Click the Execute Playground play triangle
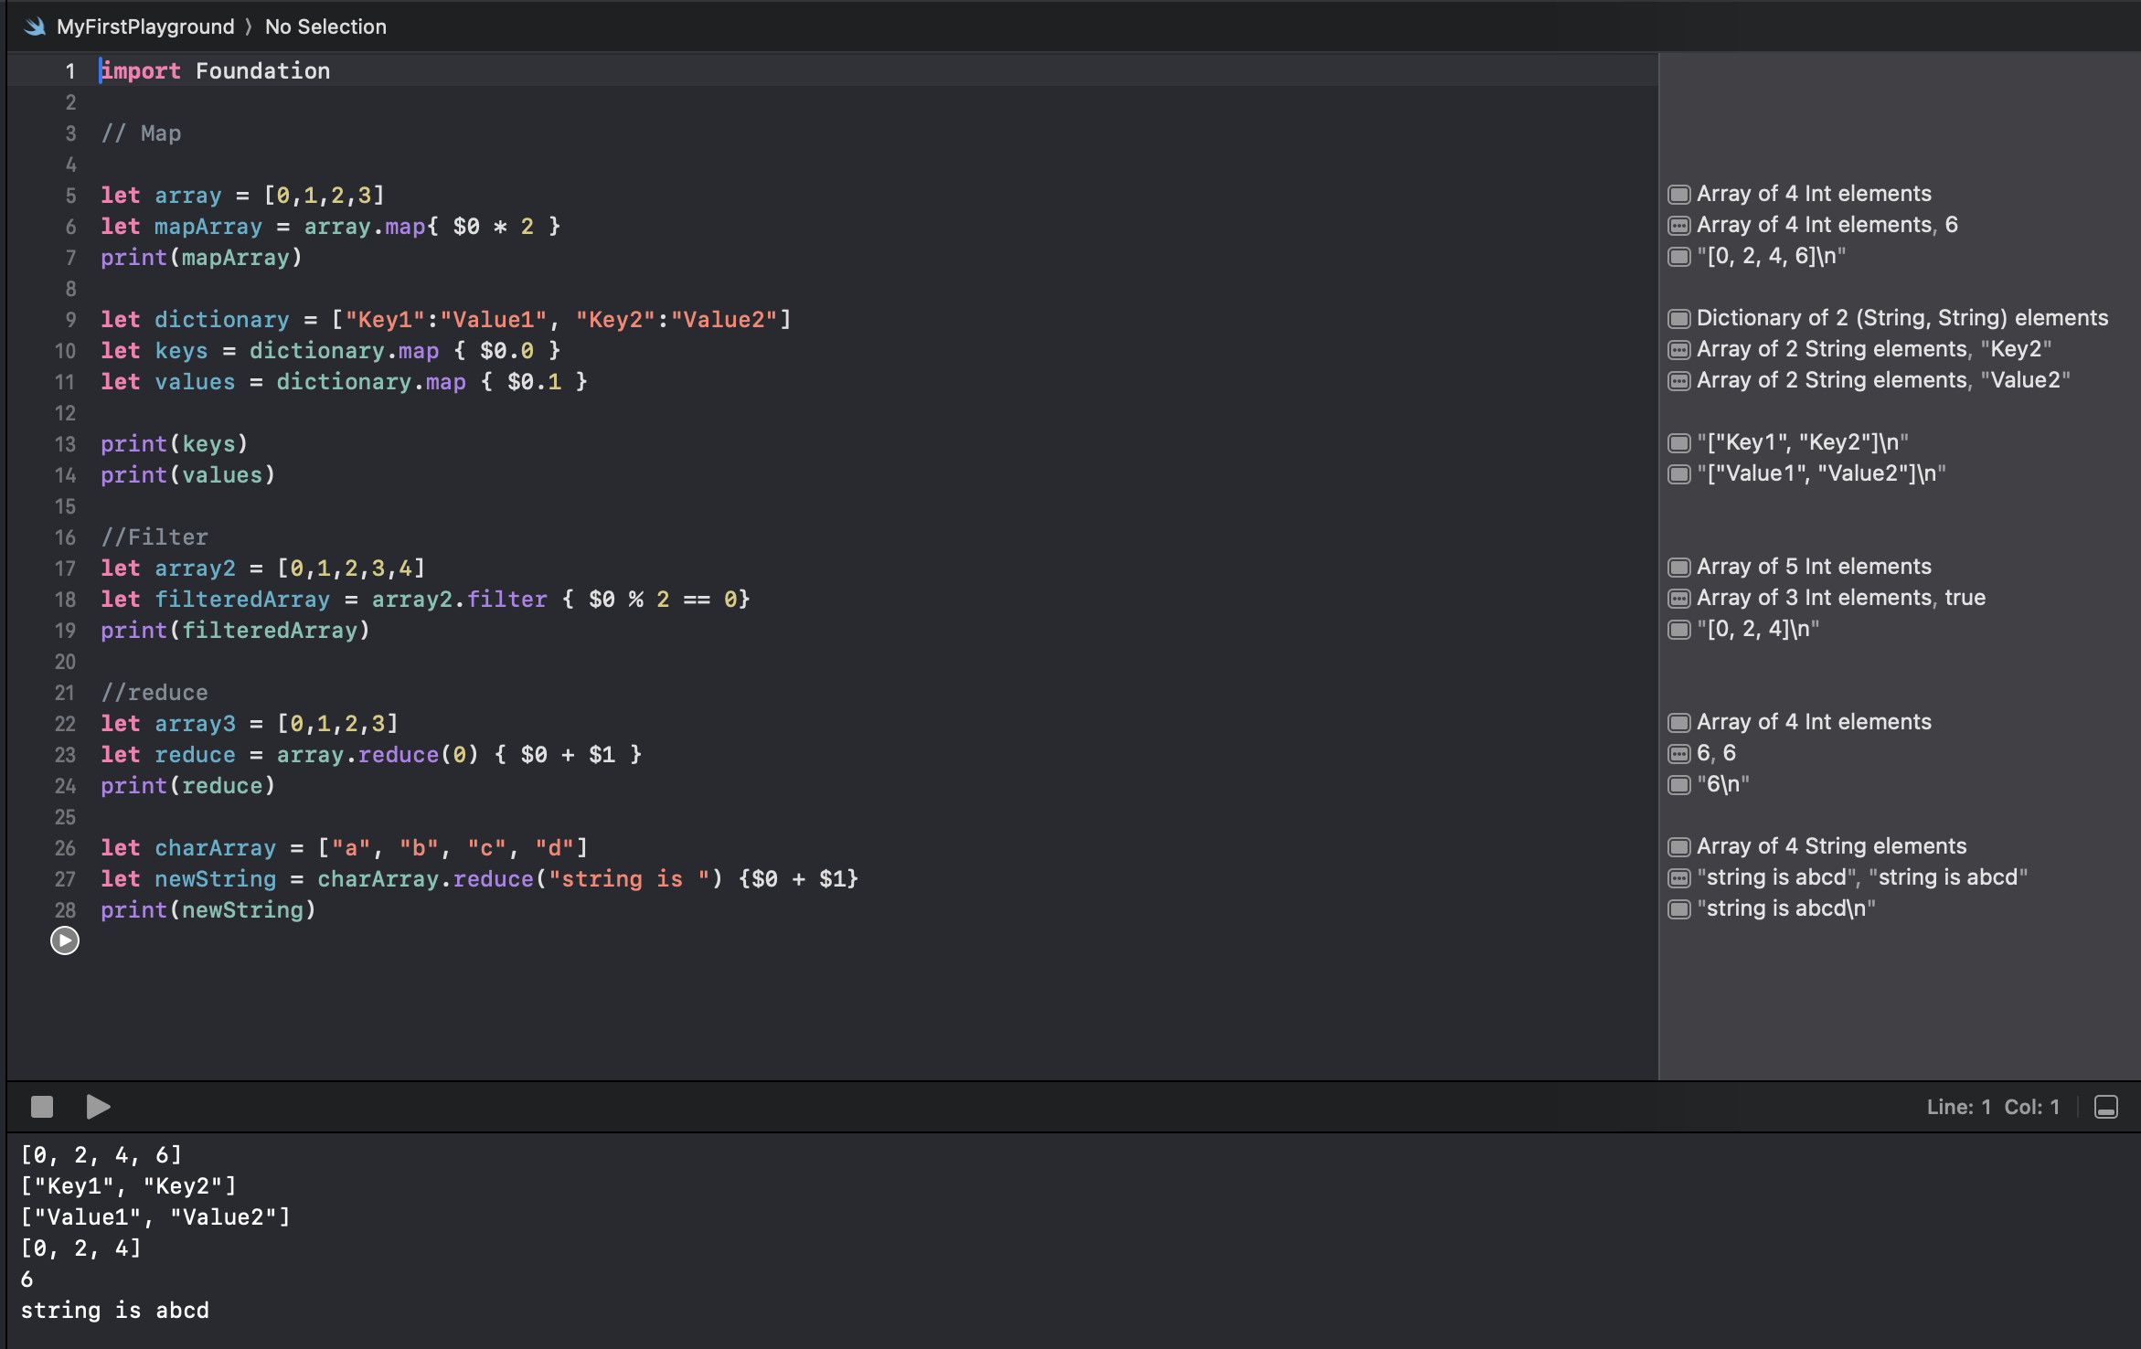The image size is (2141, 1349). coord(98,1107)
